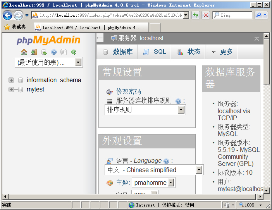Open help icon beside Language label
This screenshot has width=272, height=210.
(x=166, y=161)
